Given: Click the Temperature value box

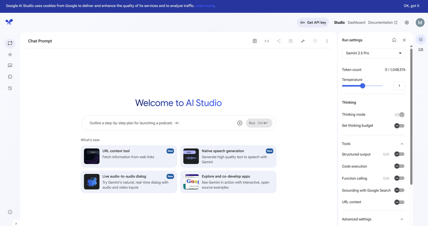Looking at the screenshot, I should [399, 86].
